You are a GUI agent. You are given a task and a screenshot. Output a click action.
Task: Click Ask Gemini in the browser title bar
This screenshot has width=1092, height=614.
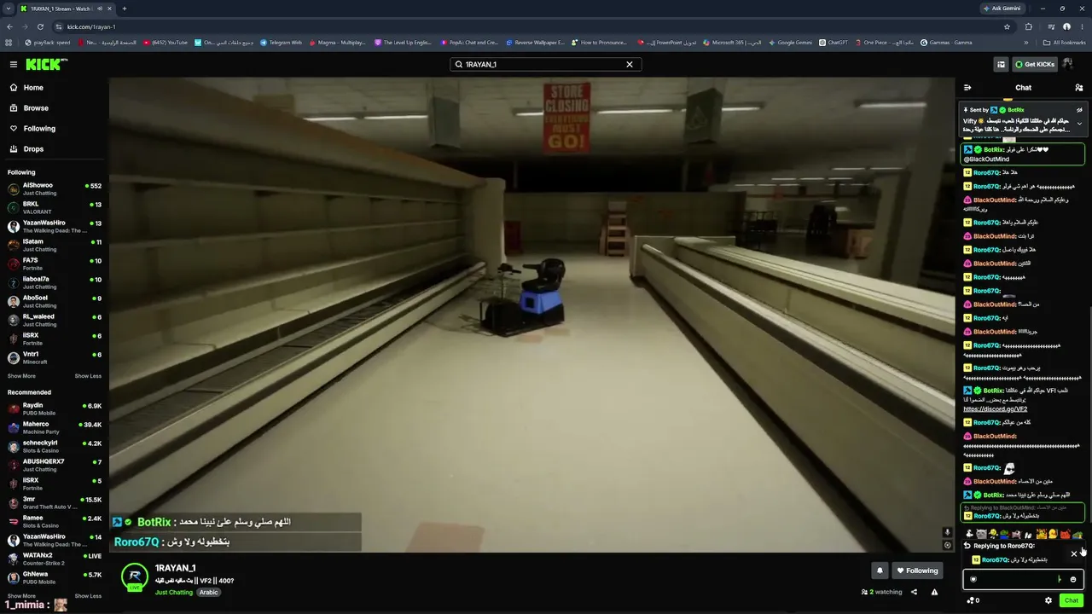pos(1001,9)
